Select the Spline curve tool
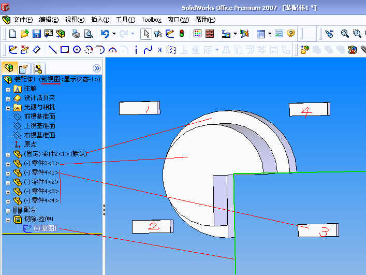 tap(148, 50)
